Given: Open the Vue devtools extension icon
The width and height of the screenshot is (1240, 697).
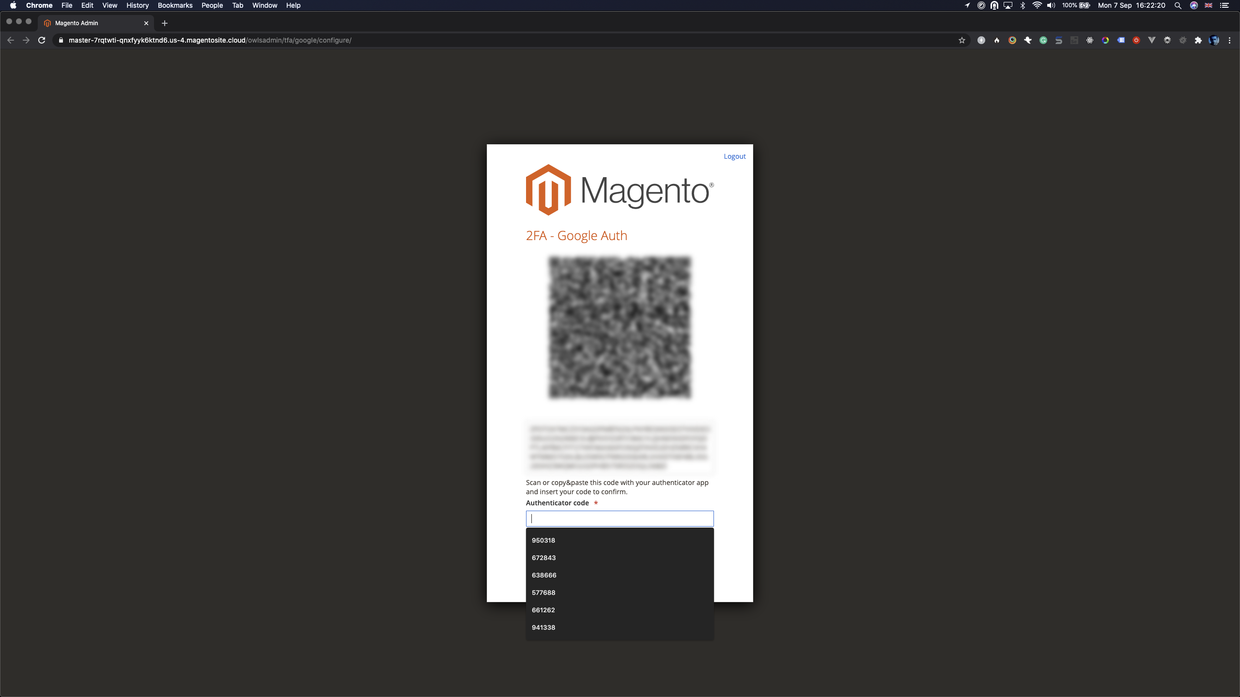Looking at the screenshot, I should 1151,40.
